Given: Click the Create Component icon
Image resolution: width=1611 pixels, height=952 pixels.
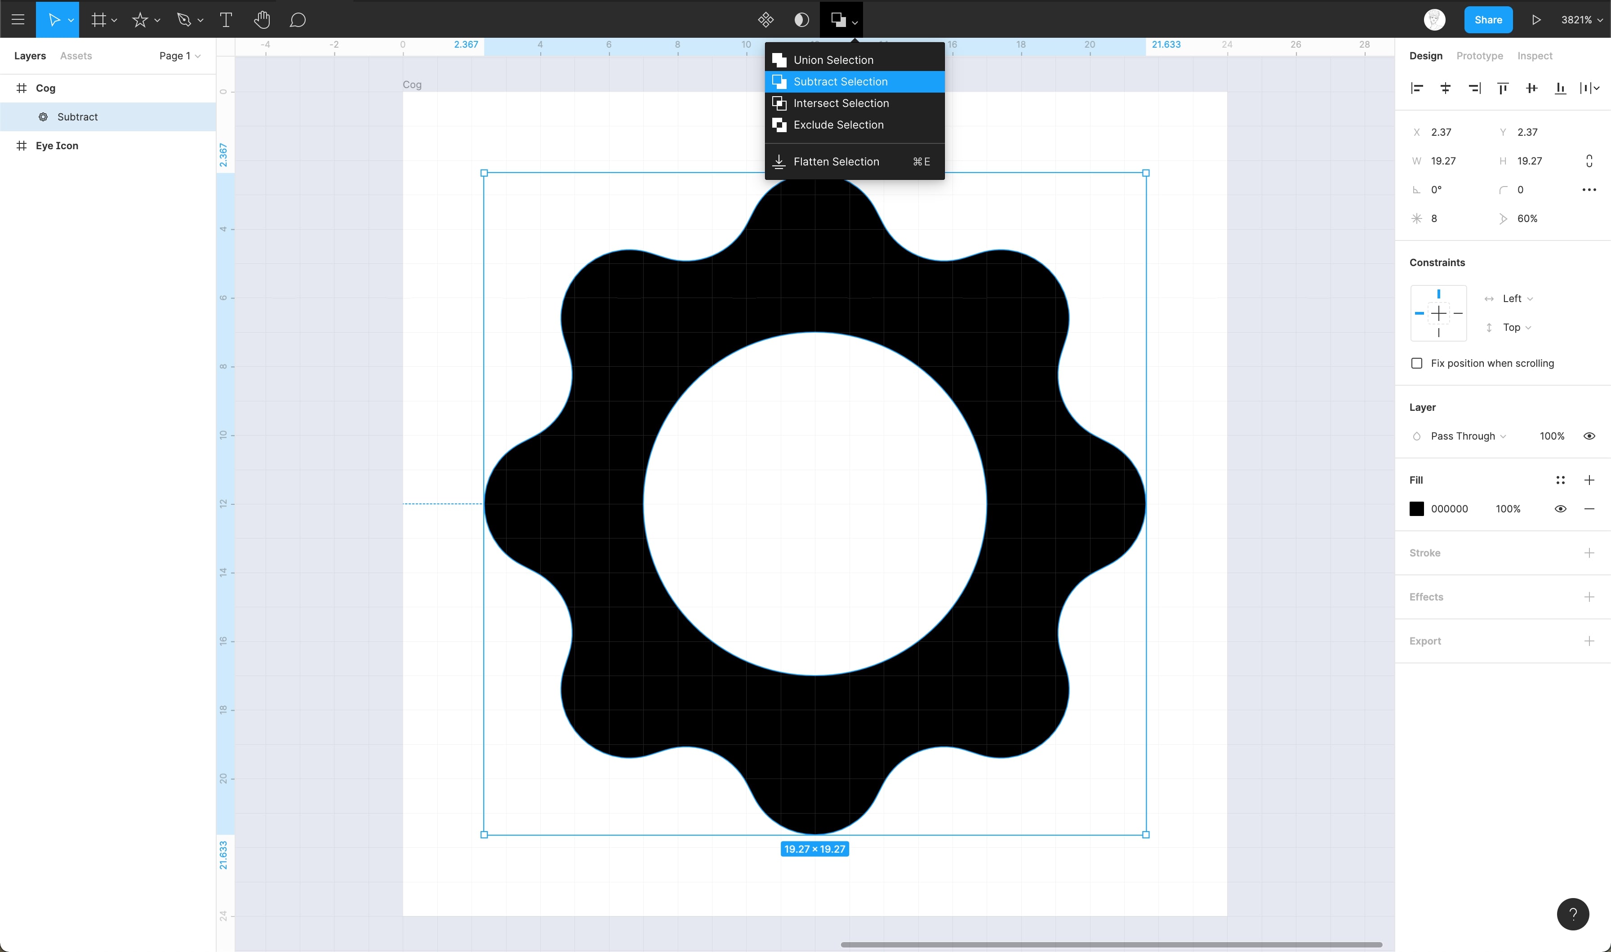Looking at the screenshot, I should coord(766,20).
